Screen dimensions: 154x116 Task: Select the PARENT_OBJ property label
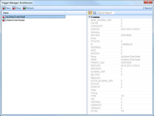tap(97, 63)
